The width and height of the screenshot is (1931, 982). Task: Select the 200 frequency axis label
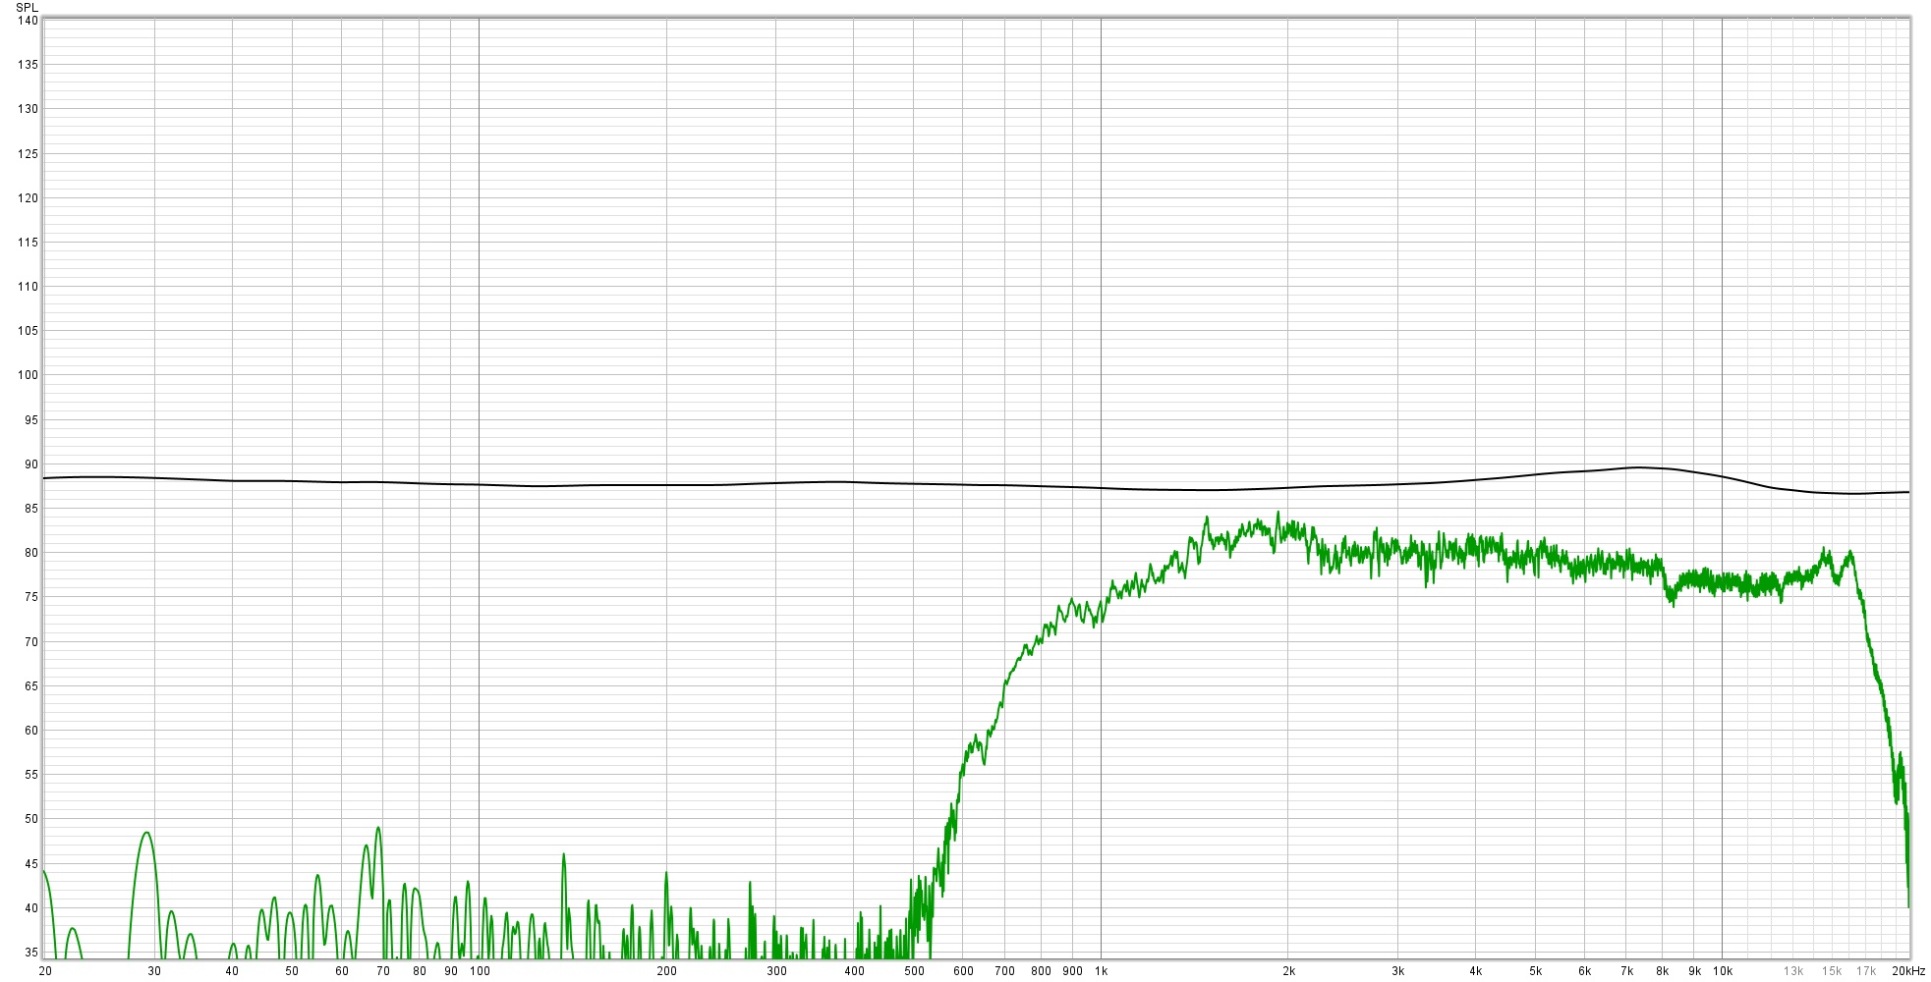tap(666, 971)
